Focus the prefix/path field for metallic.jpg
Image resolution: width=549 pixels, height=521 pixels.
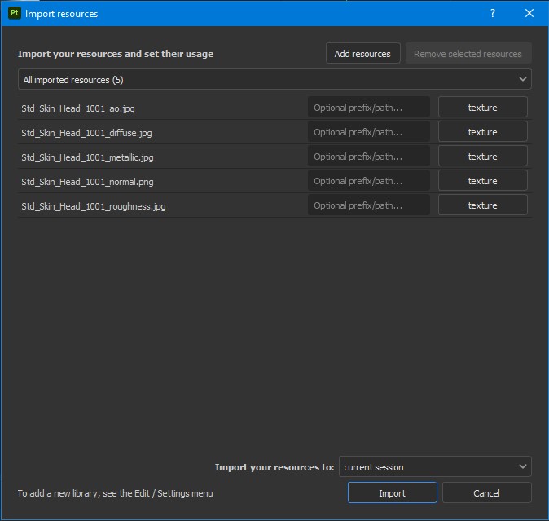[368, 157]
